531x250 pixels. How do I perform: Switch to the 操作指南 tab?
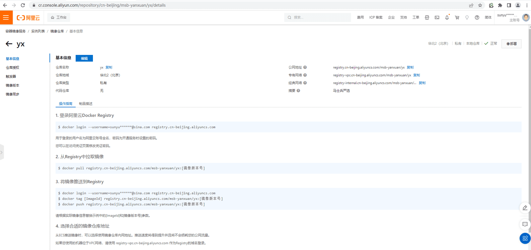point(66,104)
